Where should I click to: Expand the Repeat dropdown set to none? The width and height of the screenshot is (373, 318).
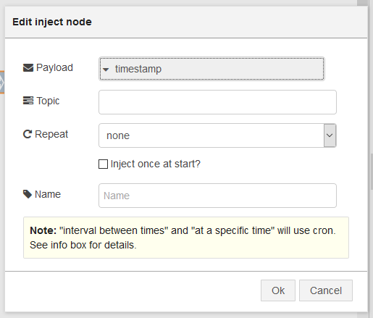click(x=217, y=135)
